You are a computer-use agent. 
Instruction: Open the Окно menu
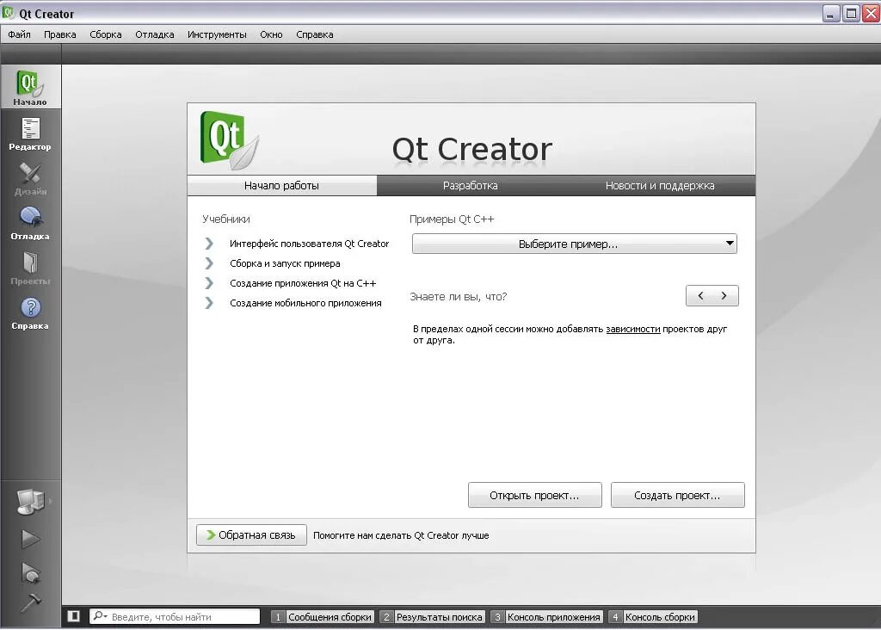click(x=271, y=34)
